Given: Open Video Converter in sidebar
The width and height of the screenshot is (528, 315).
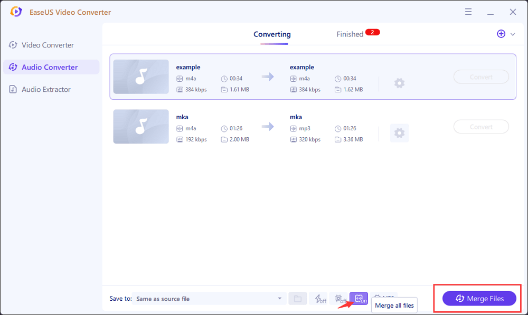Looking at the screenshot, I should [48, 45].
